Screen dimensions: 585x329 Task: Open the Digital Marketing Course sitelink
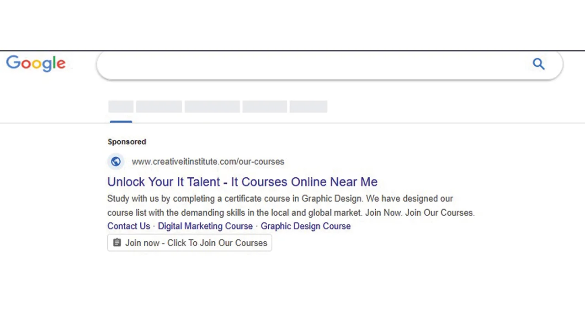(205, 226)
